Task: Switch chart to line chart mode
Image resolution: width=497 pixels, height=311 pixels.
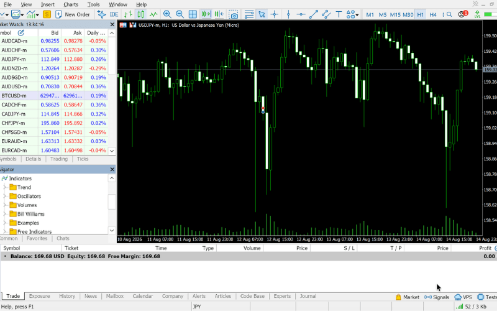Action: [153, 14]
